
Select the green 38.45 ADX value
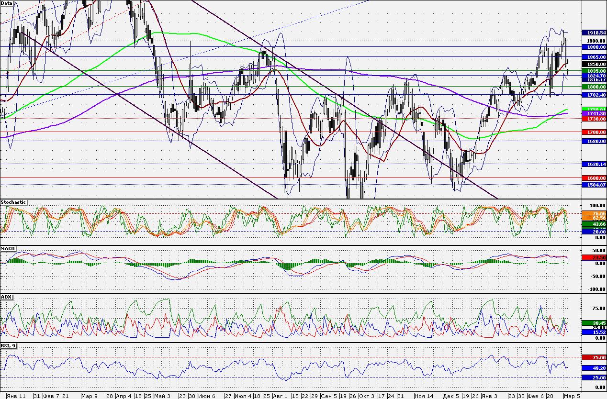pyautogui.click(x=594, y=323)
